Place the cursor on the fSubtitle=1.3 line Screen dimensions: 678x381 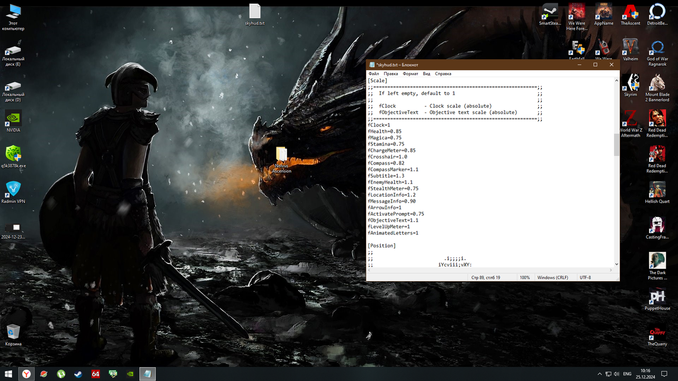386,176
